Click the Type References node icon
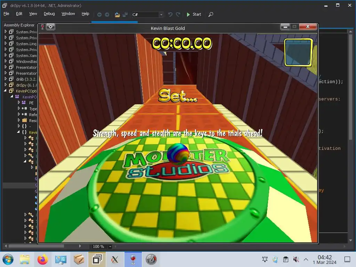Screen dimensions: 356x267 pyautogui.click(x=24, y=108)
